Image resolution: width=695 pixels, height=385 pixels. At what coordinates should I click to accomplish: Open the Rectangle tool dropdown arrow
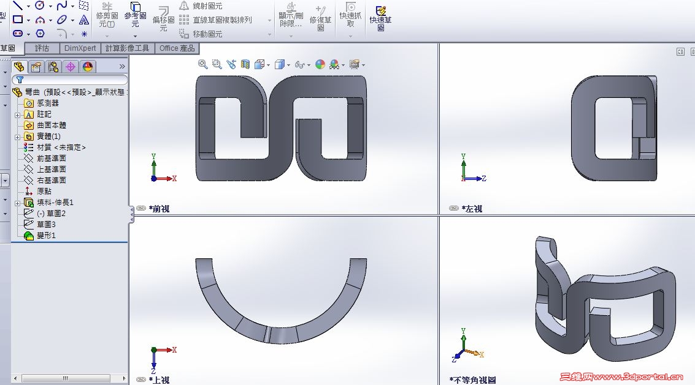coord(28,20)
